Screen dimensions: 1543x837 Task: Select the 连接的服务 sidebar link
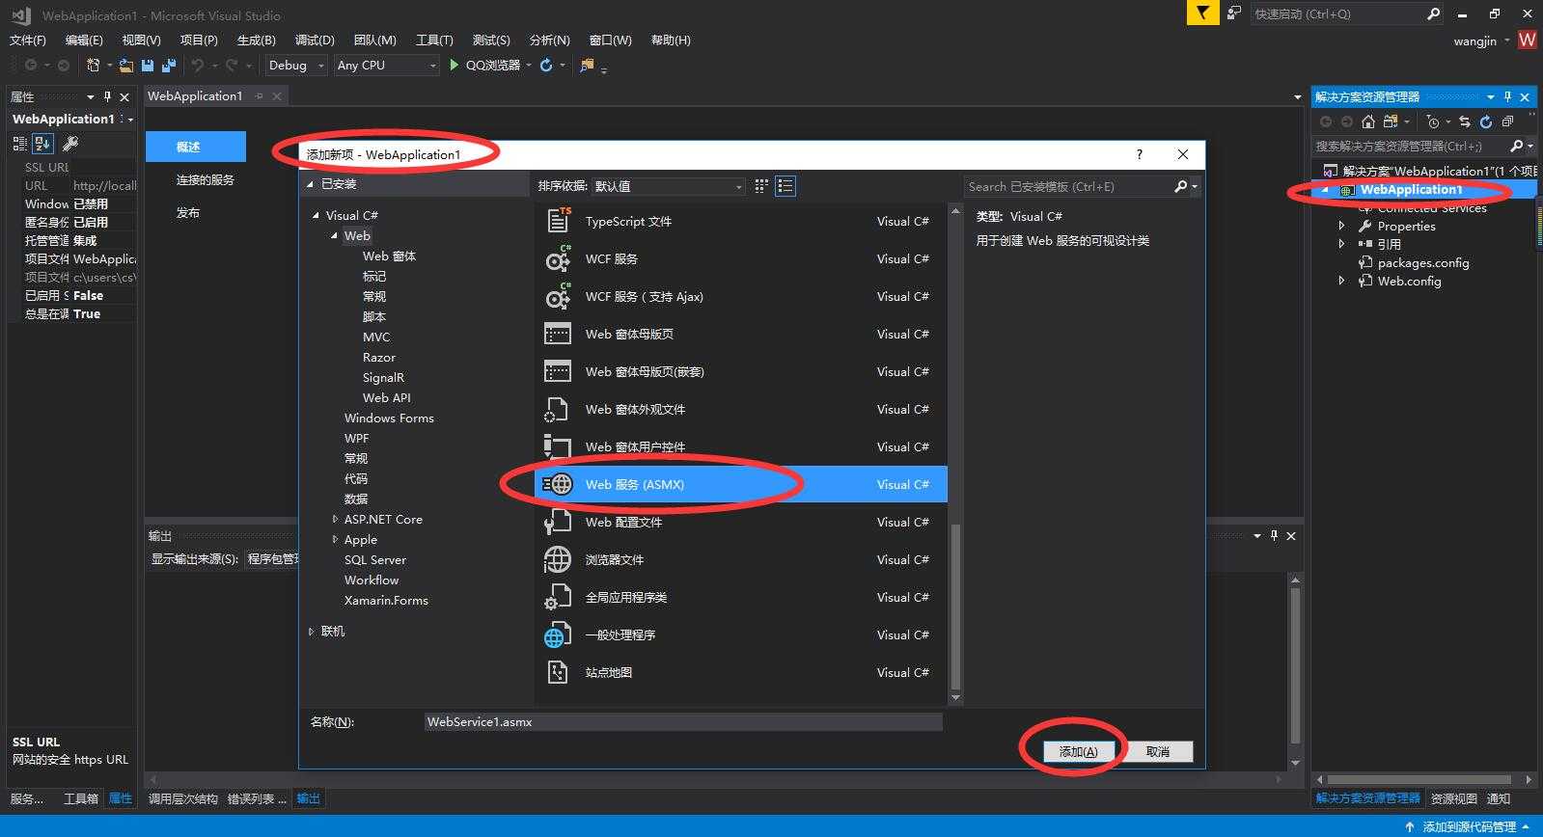pyautogui.click(x=205, y=179)
